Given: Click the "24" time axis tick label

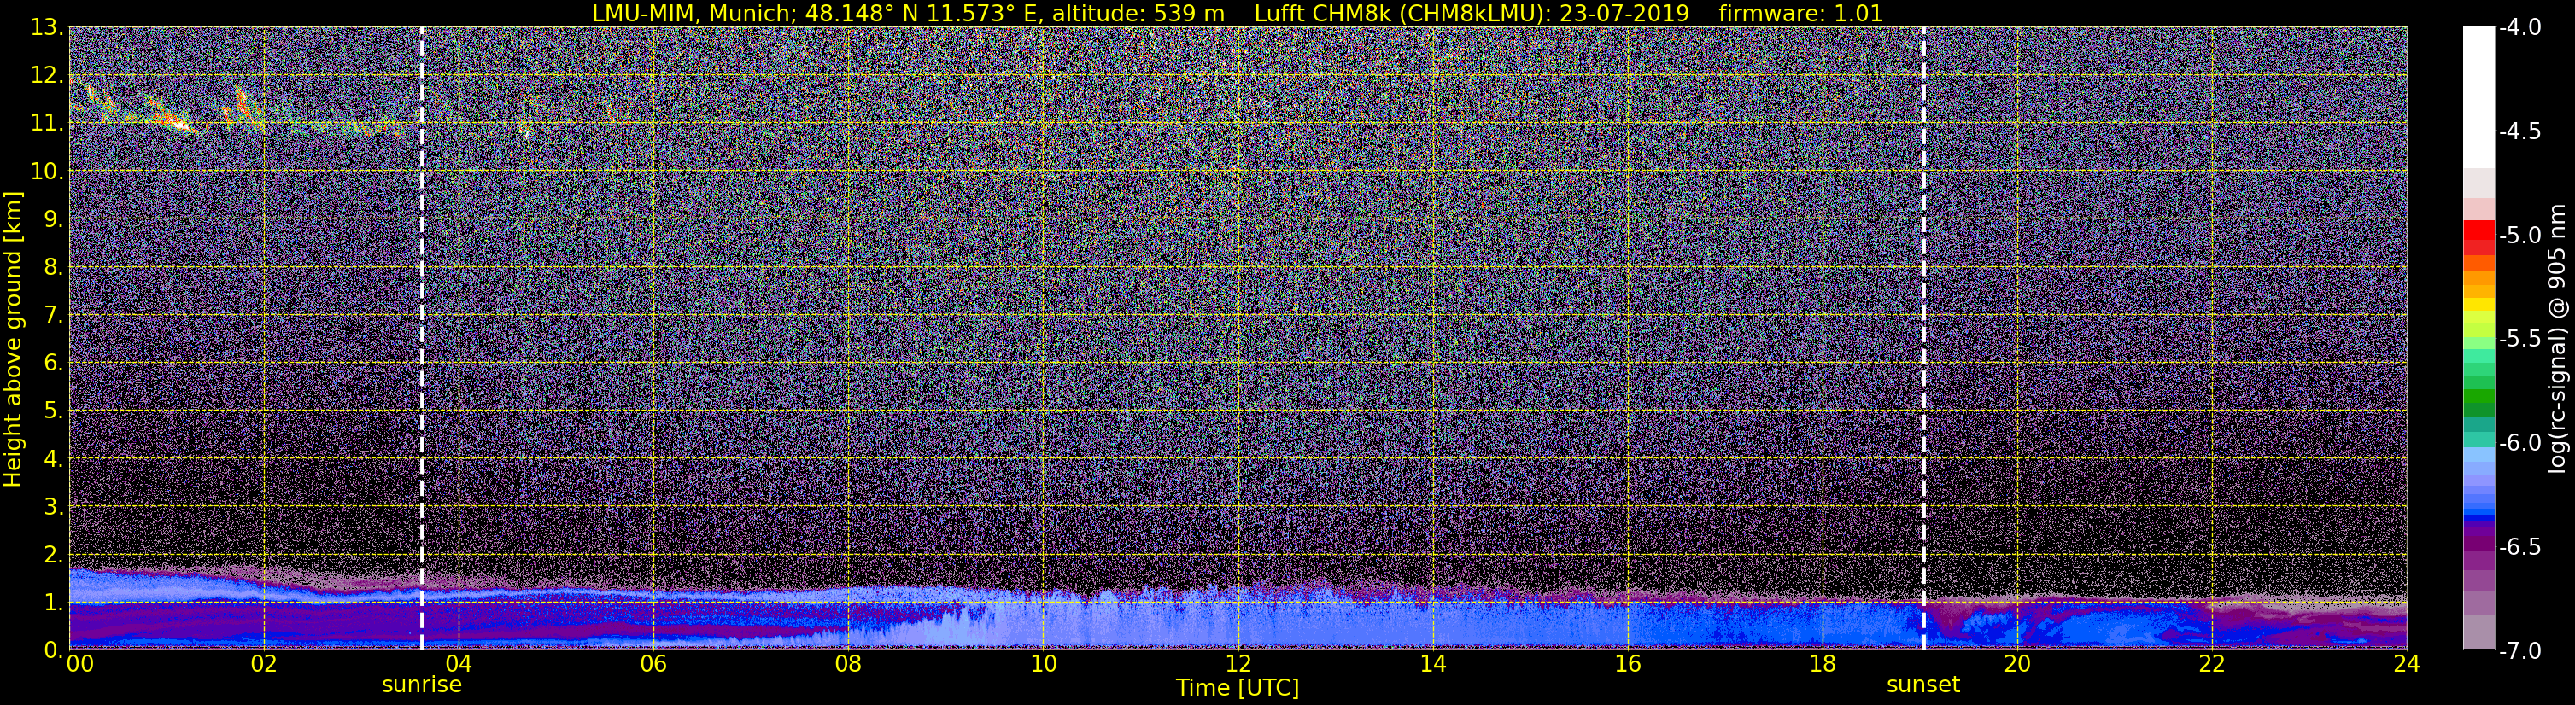Looking at the screenshot, I should click(x=2406, y=664).
